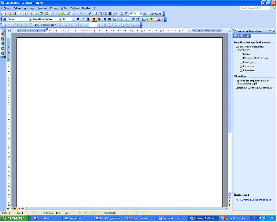Center the paragraph text

[x=99, y=19]
